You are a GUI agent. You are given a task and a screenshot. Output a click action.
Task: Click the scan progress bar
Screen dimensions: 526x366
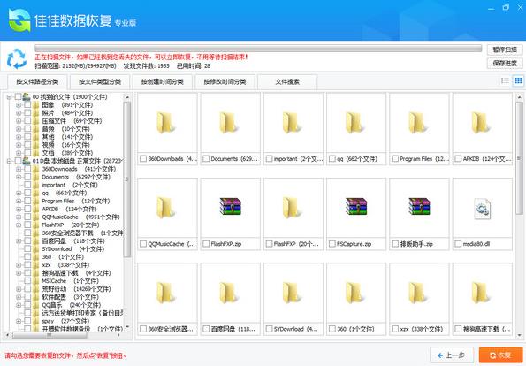258,49
